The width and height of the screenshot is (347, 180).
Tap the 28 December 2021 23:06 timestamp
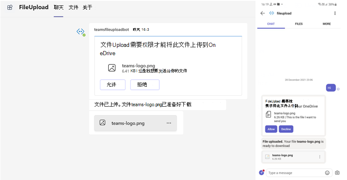coord(299,80)
